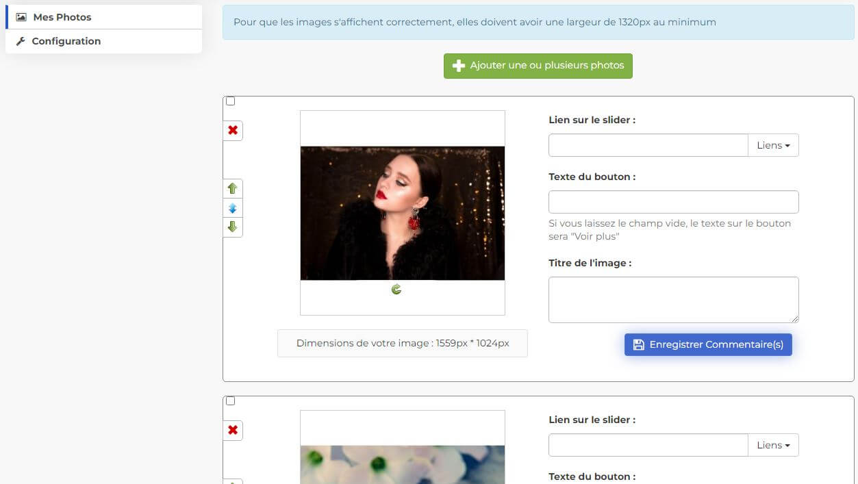Open the Liens dropdown in first photo card
This screenshot has width=858, height=484.
(773, 145)
